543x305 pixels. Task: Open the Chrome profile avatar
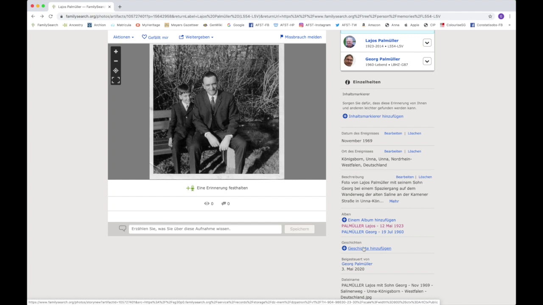[x=501, y=16]
